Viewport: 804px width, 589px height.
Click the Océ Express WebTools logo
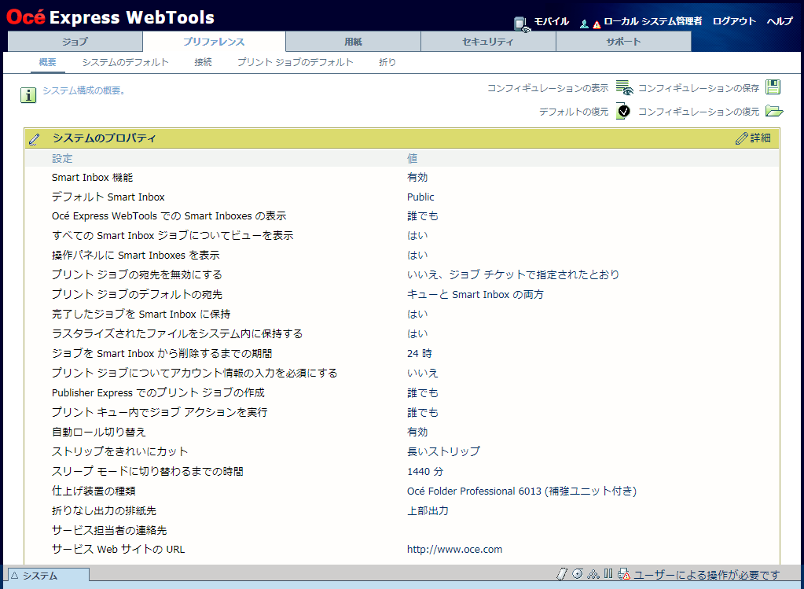coord(110,17)
